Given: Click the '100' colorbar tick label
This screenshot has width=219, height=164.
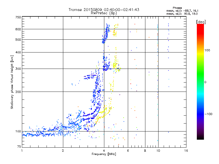Looking at the screenshot, I should tap(207, 50).
